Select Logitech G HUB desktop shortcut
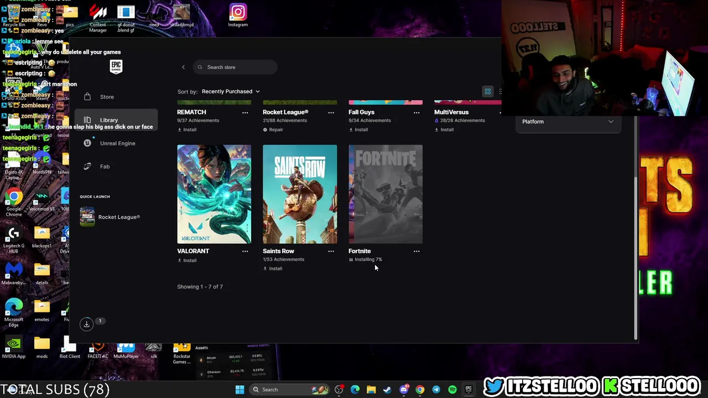 [x=14, y=240]
